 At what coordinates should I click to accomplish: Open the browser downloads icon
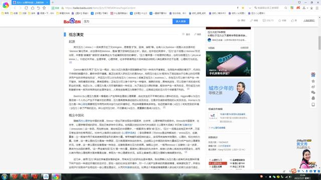click(x=311, y=8)
